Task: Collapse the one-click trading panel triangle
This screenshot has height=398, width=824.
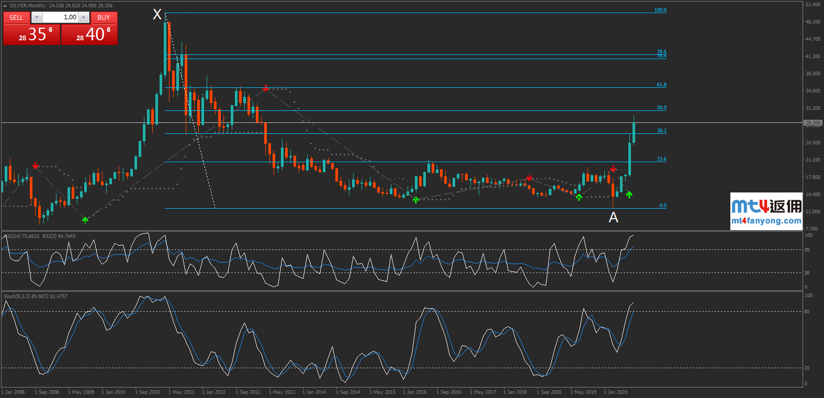Action: click(x=5, y=6)
